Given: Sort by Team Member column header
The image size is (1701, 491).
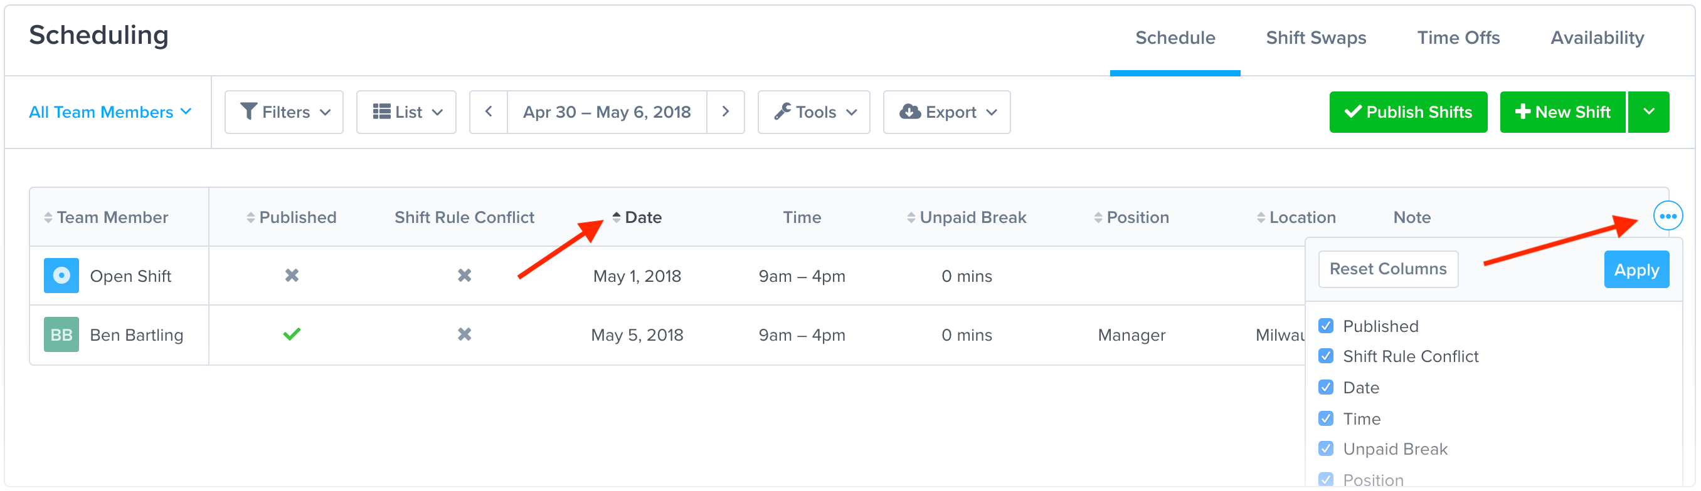Looking at the screenshot, I should [x=107, y=217].
